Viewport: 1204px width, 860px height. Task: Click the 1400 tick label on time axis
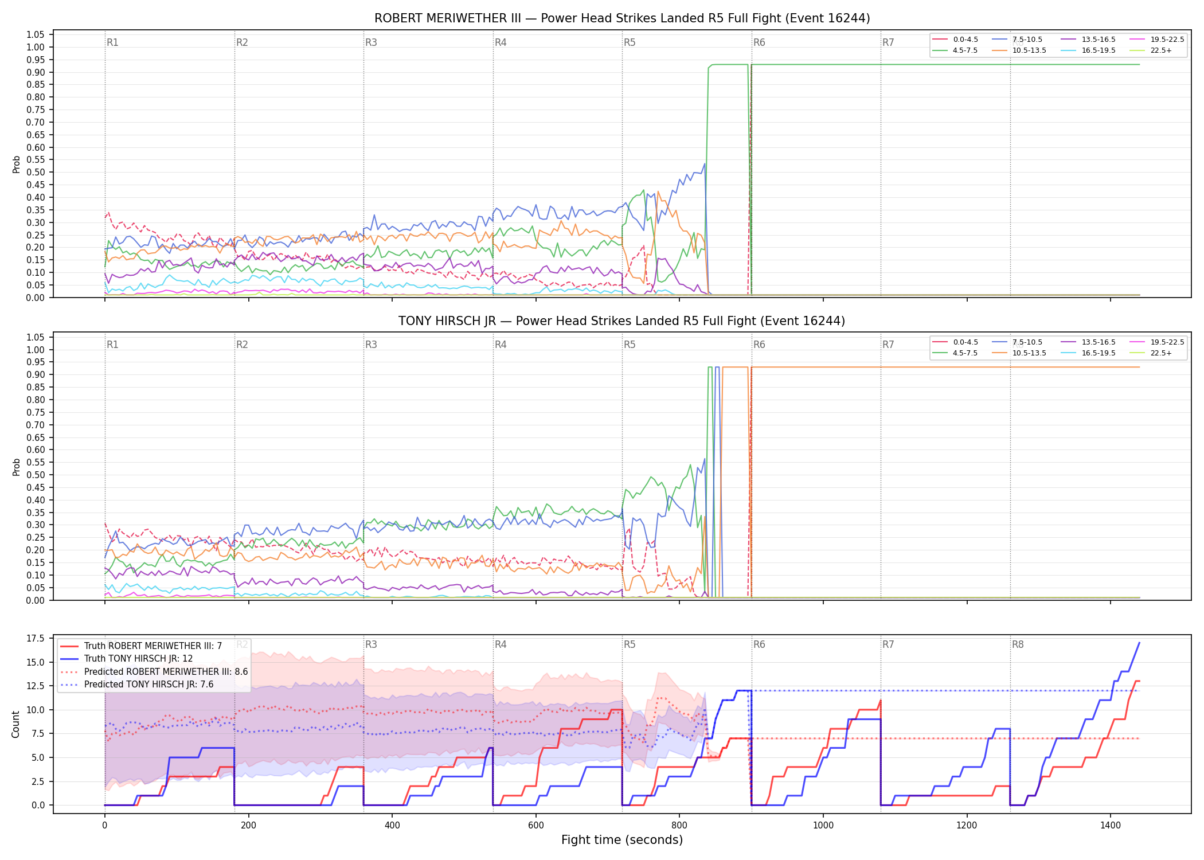point(1111,825)
